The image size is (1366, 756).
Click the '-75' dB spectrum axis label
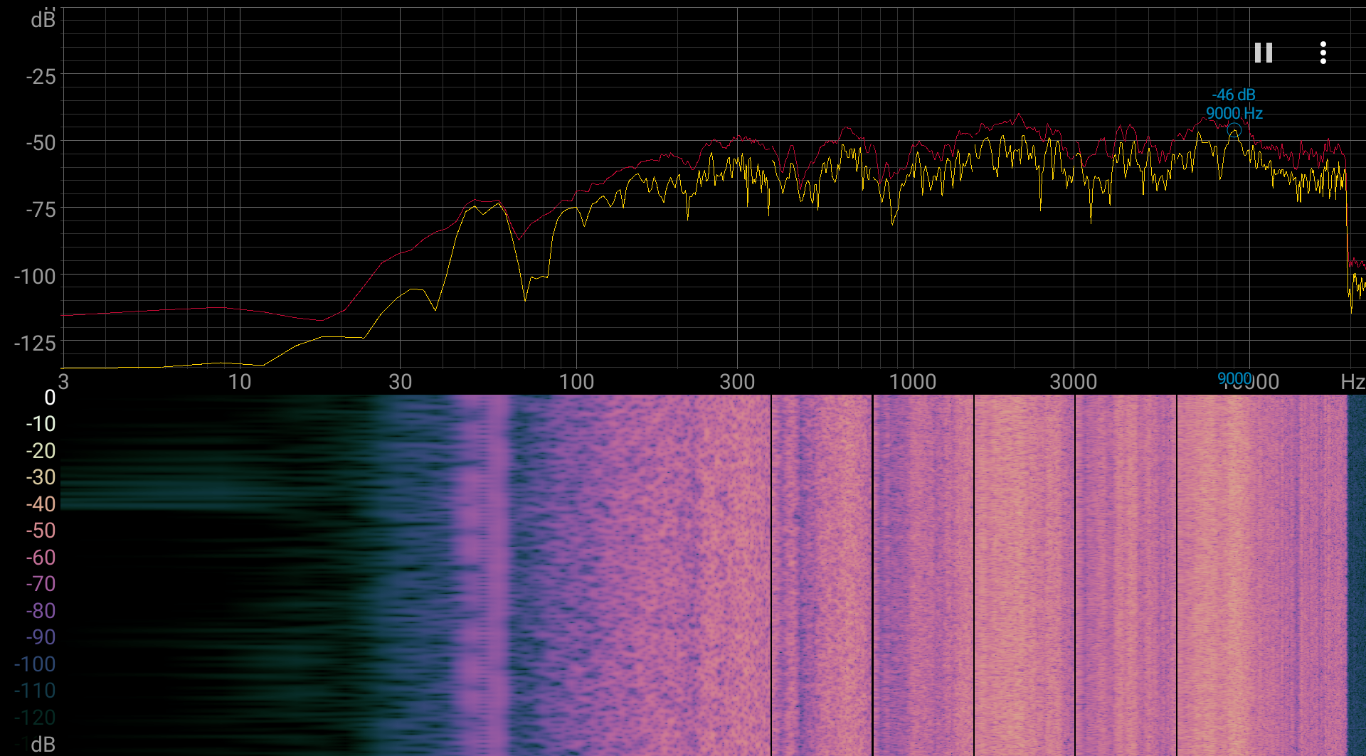pyautogui.click(x=41, y=210)
